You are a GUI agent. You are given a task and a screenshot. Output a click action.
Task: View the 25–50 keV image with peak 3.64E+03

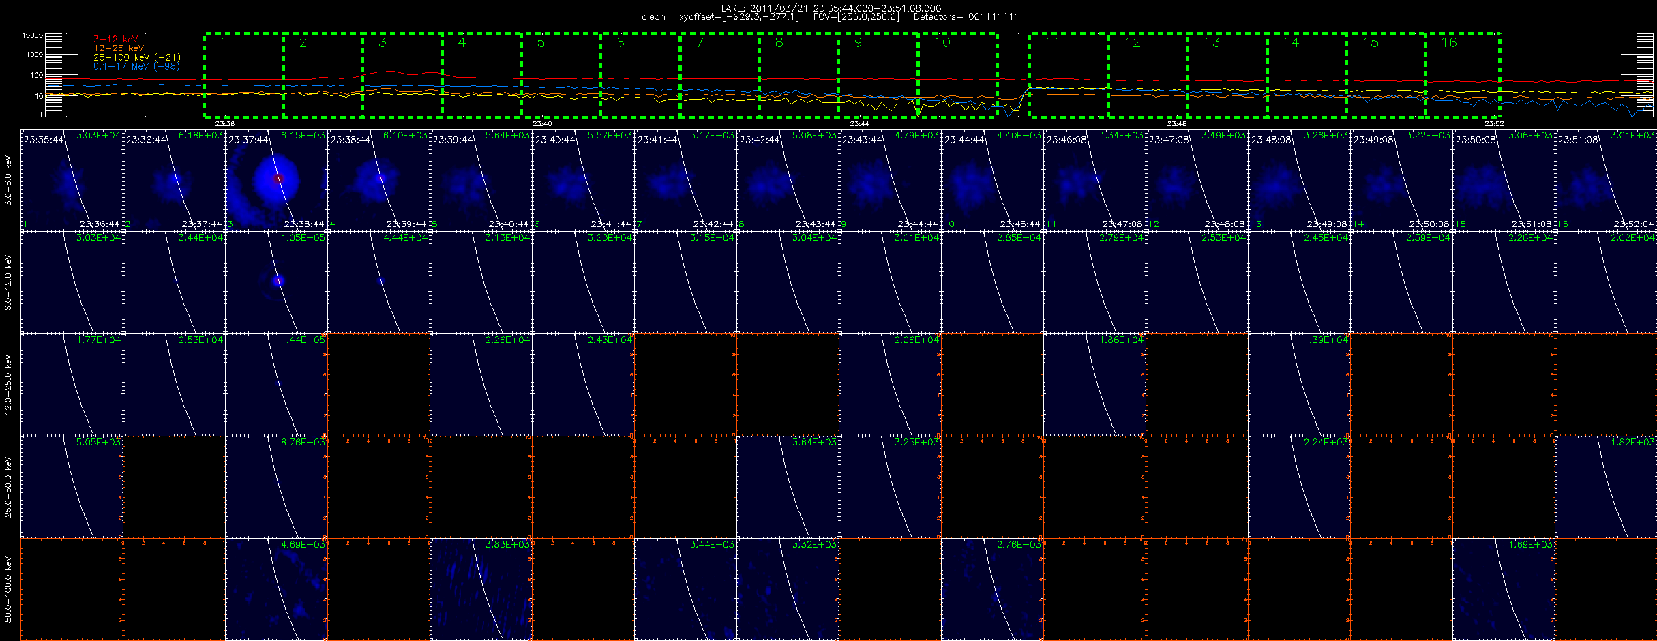pyautogui.click(x=788, y=487)
